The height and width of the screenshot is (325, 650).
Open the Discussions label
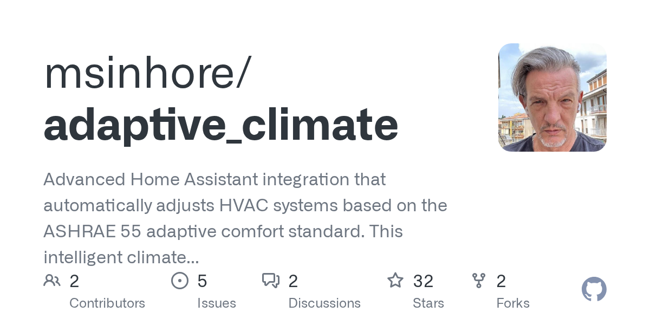[x=324, y=303]
